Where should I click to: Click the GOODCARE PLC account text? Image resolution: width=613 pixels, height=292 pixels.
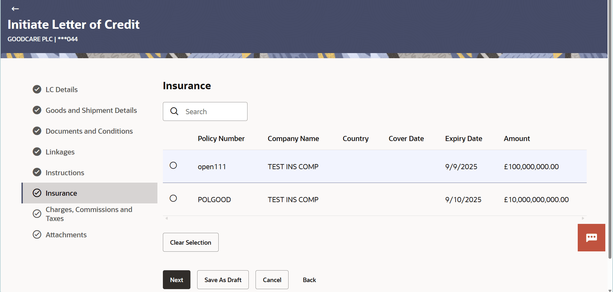coord(43,39)
